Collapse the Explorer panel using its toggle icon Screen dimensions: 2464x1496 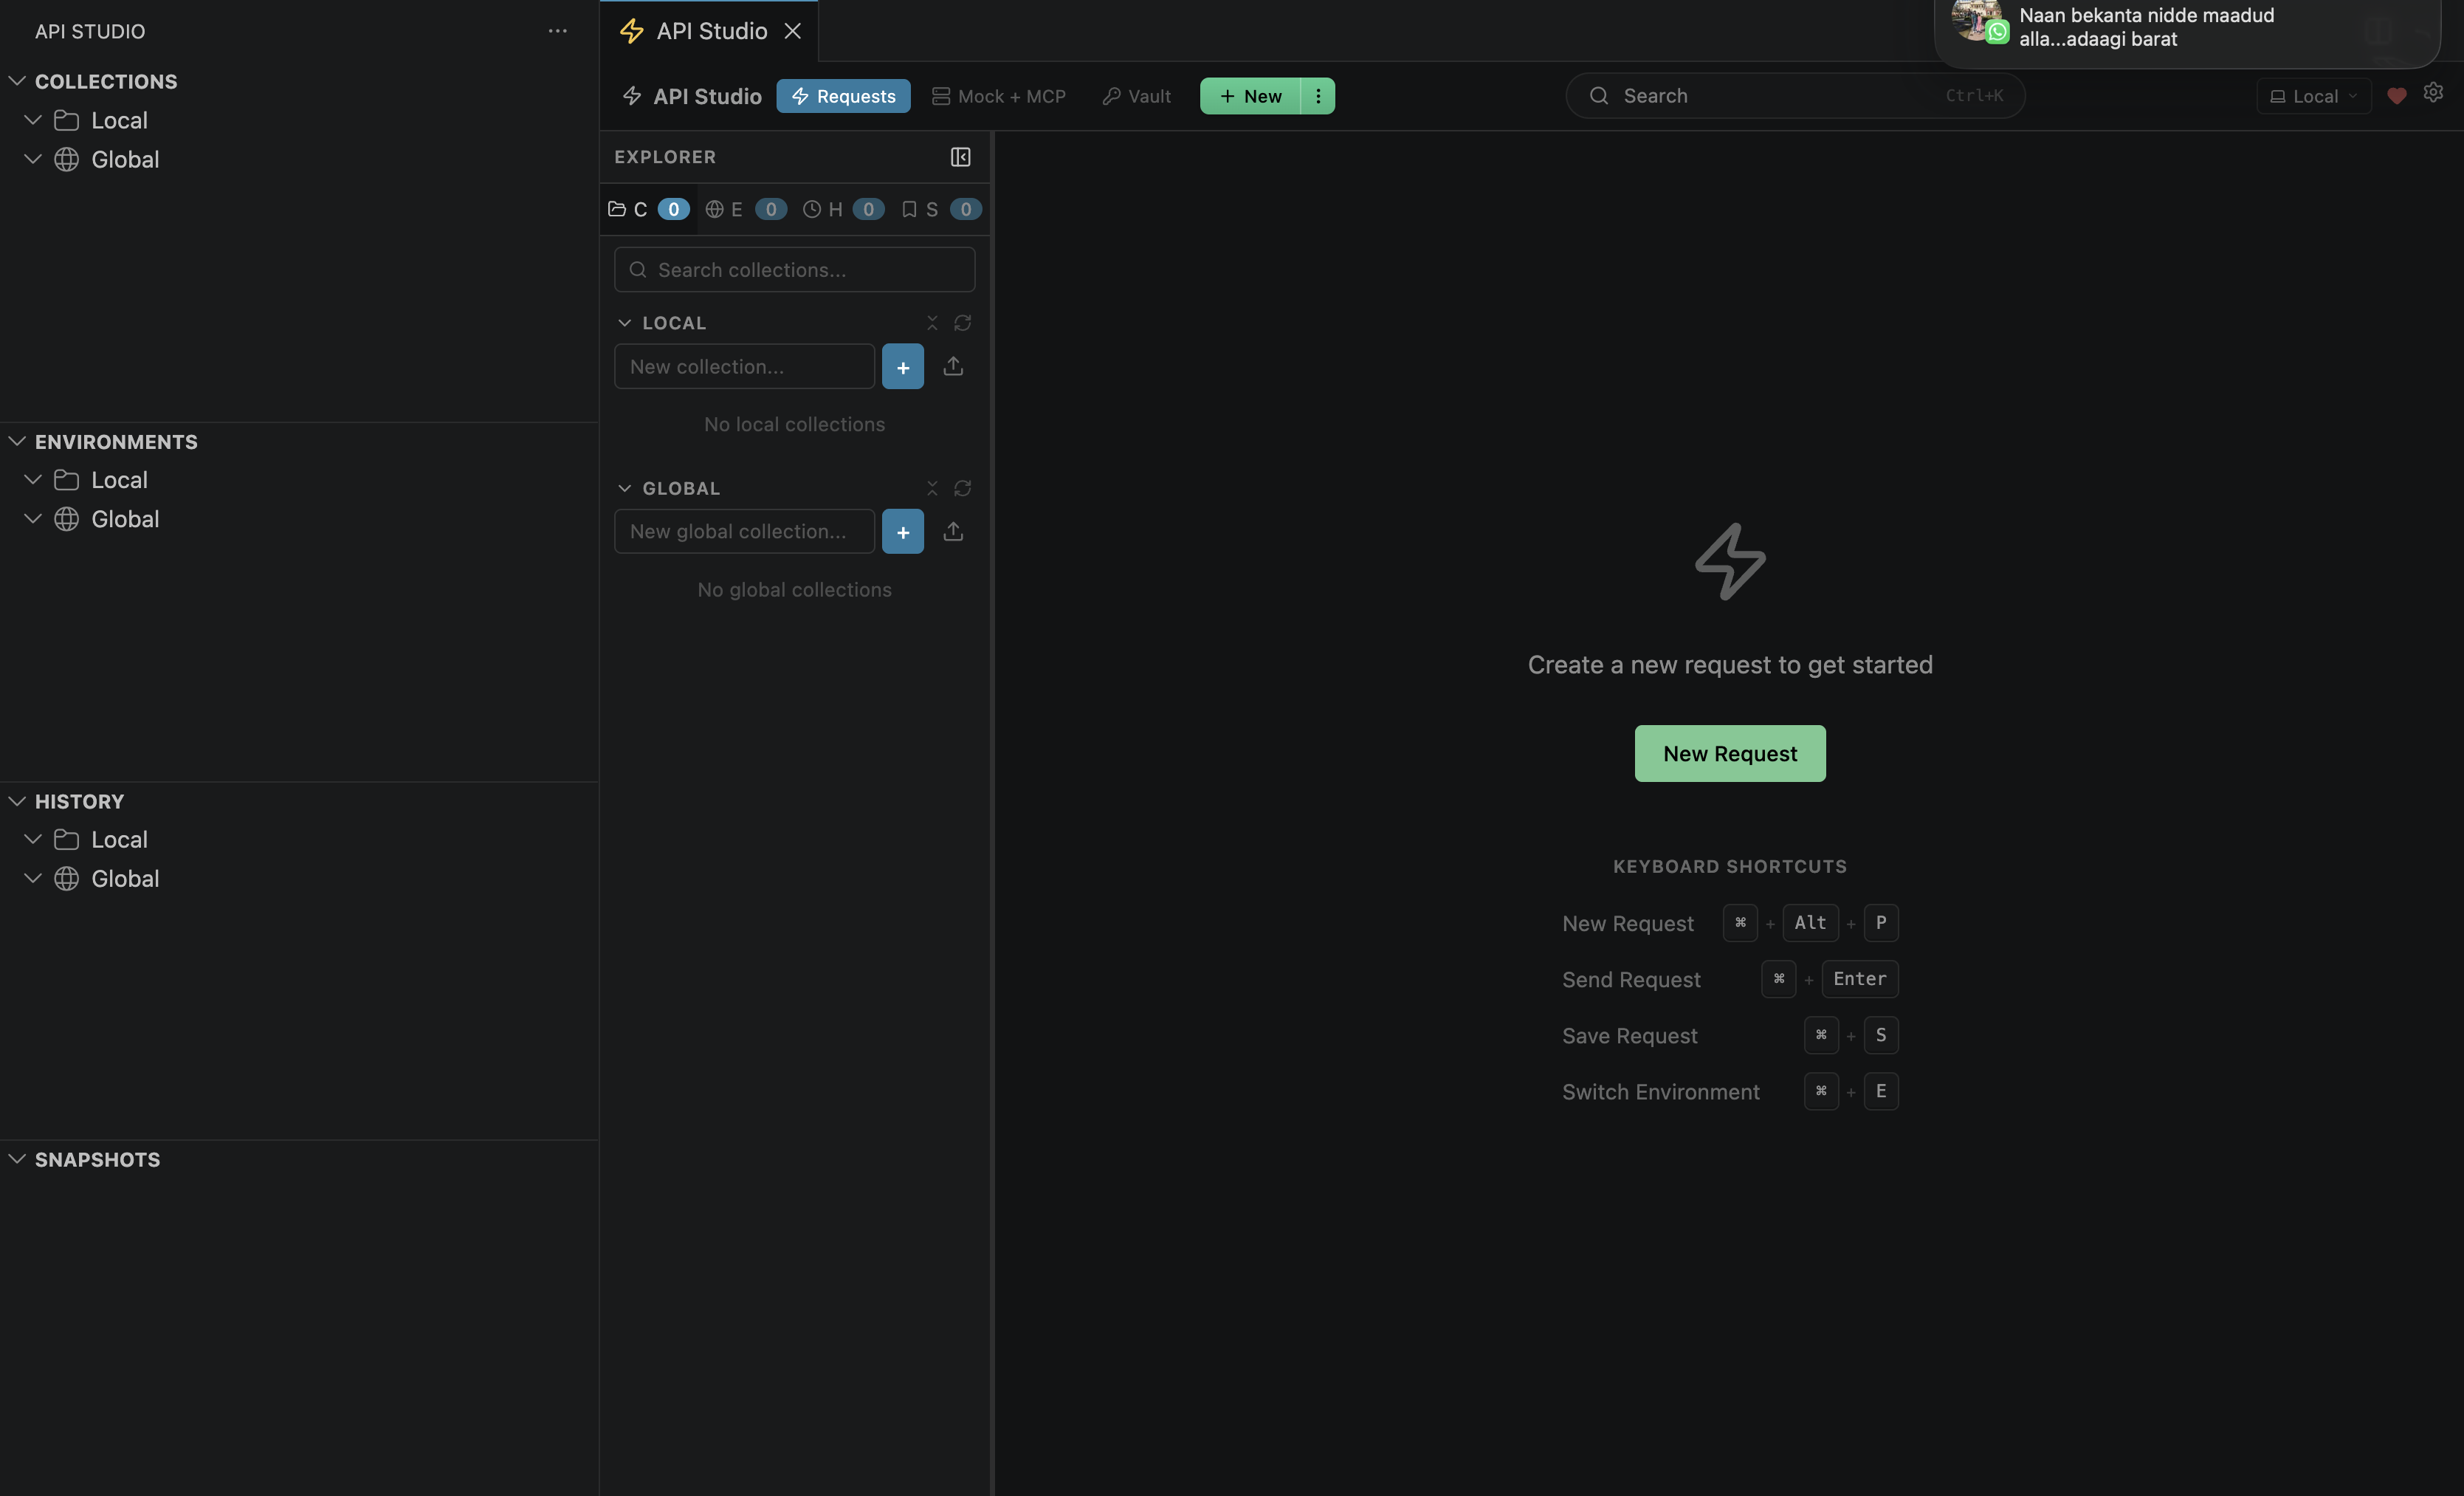click(960, 157)
